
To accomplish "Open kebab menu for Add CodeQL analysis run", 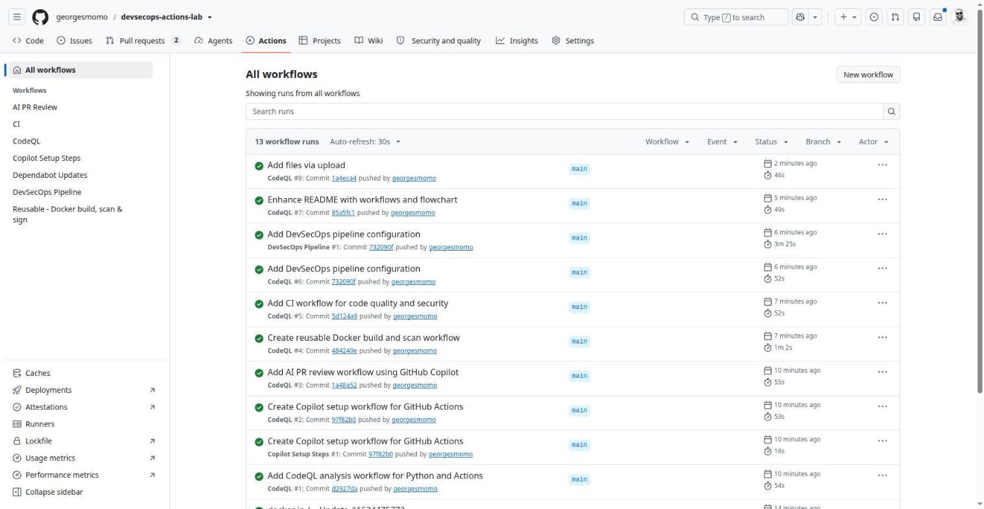I will click(x=883, y=475).
